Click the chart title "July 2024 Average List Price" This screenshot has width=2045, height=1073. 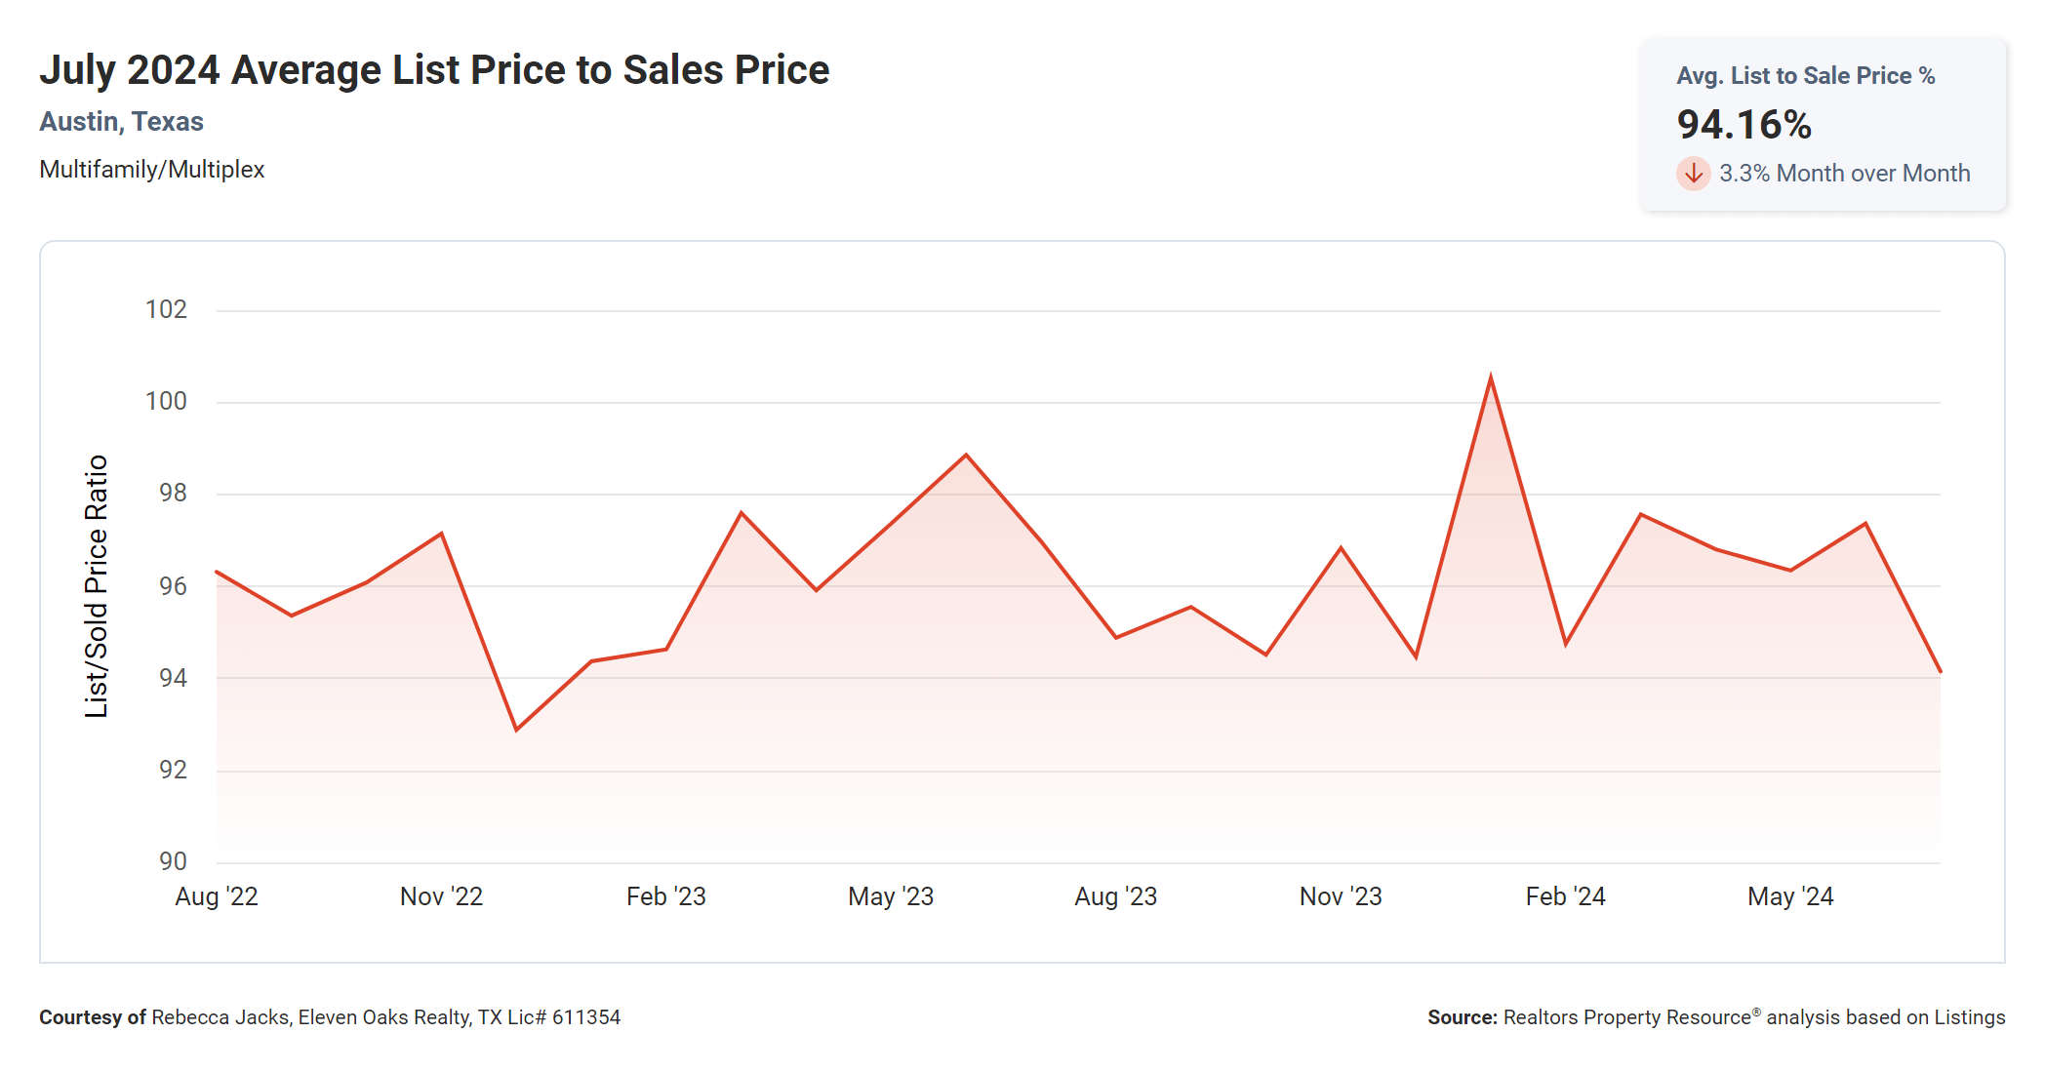434,70
